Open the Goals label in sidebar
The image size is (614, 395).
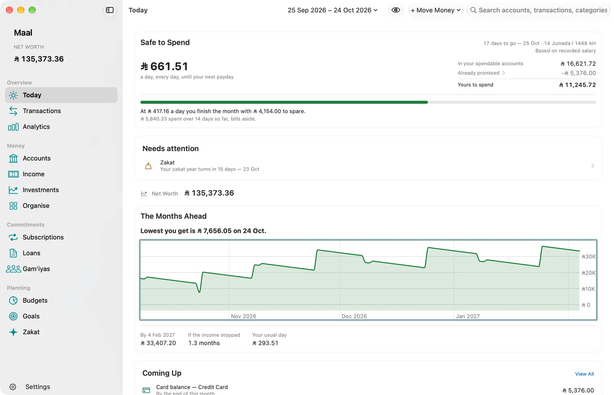coord(31,316)
